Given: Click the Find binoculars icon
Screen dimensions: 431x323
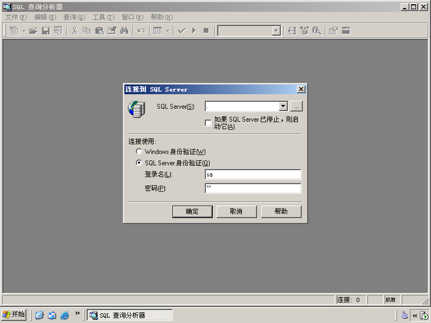Looking at the screenshot, I should coord(124,31).
